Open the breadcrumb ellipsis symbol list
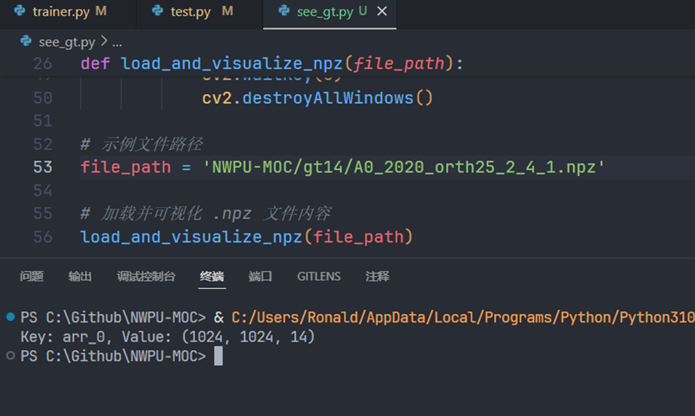695x416 pixels. pos(117,42)
